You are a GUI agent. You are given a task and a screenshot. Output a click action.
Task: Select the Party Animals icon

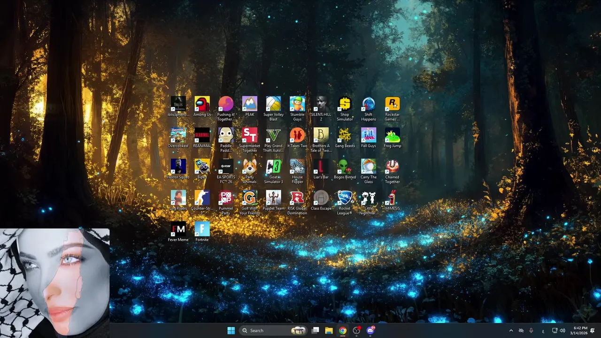tap(250, 172)
